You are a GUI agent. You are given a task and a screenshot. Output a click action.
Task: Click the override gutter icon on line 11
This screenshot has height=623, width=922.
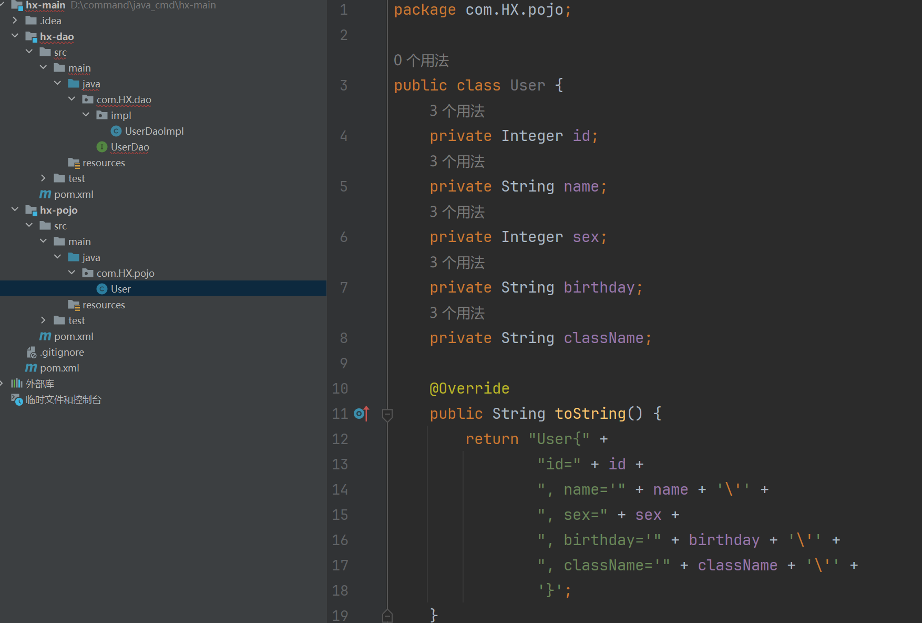pos(361,414)
